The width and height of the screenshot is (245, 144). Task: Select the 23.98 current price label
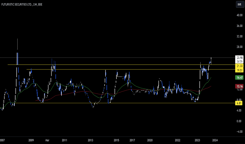pos(239,58)
